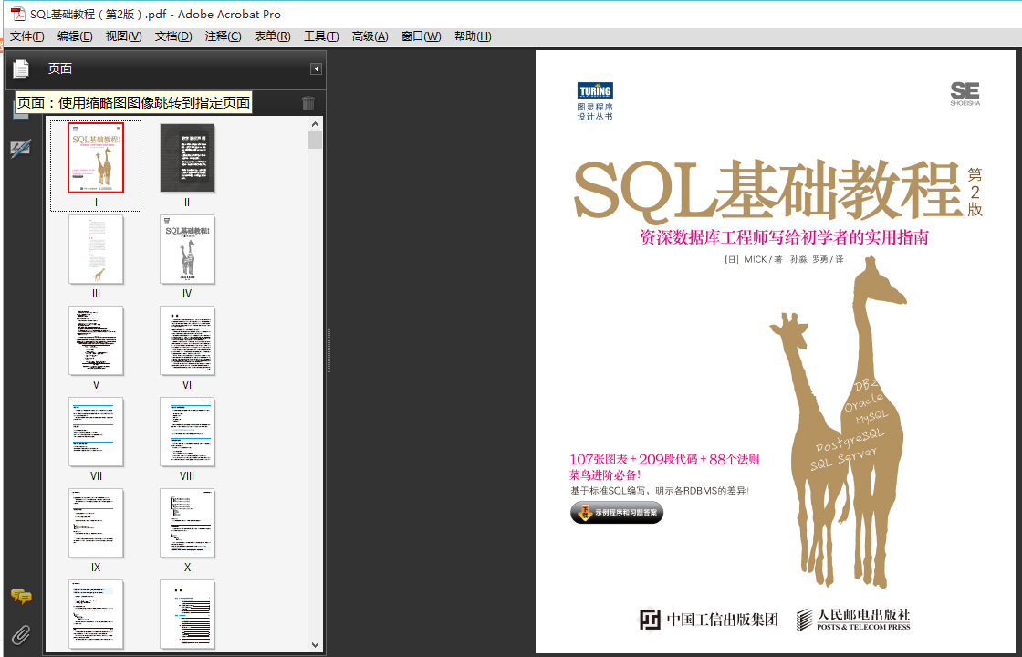Click the 人民邮电出版社 publisher logo
The height and width of the screenshot is (657, 1022).
click(853, 619)
